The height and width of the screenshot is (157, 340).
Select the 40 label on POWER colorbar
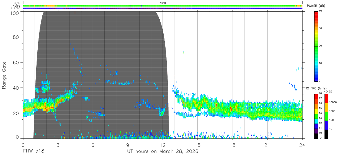(x=321, y=11)
